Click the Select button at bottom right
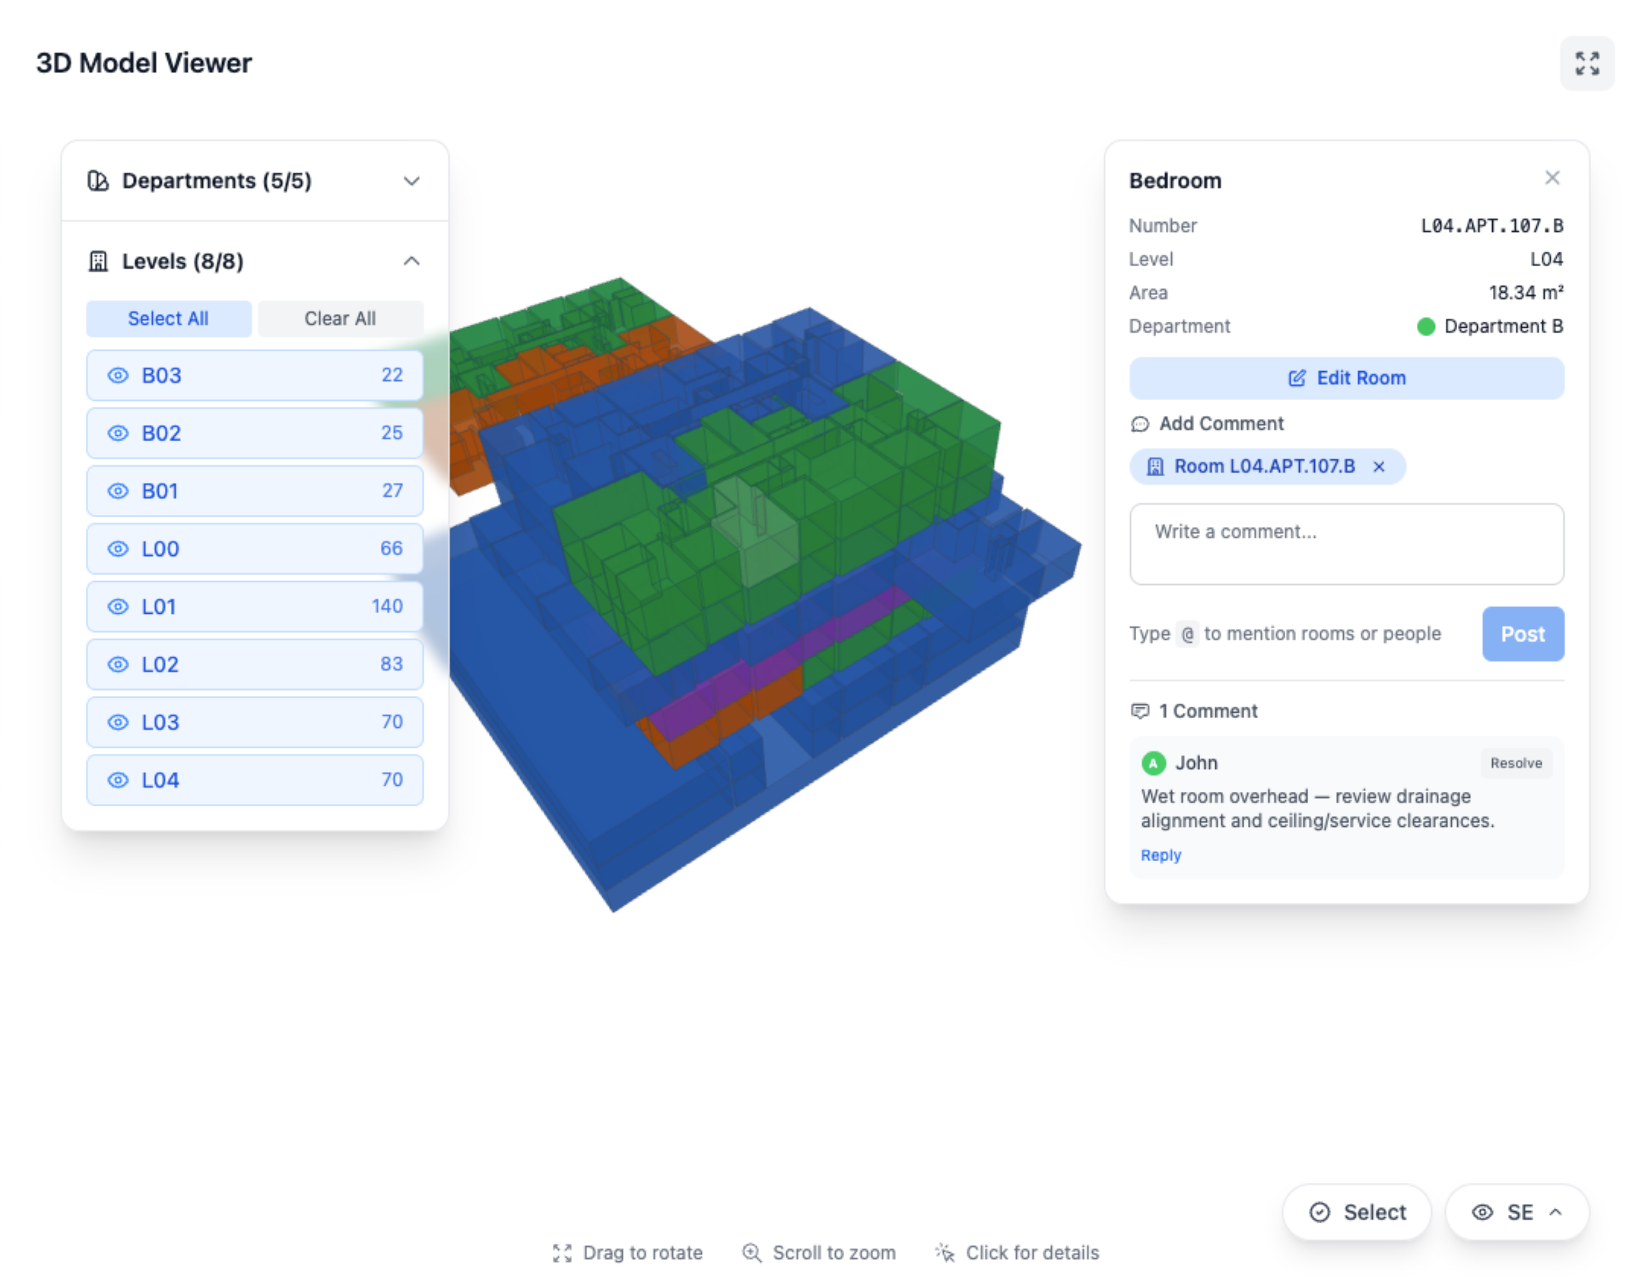Screen dimensions: 1650x1284 1356,1212
